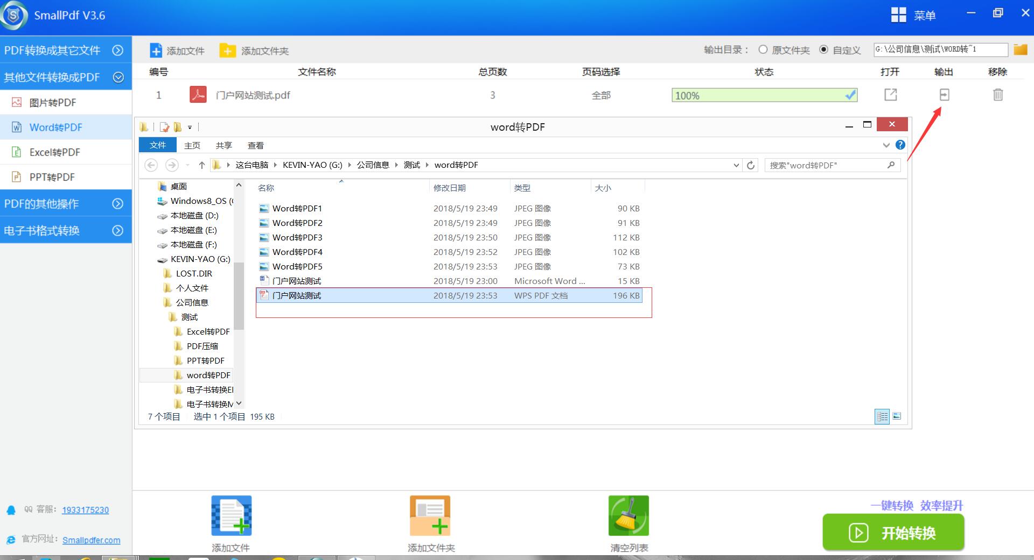Open the 文件 tab in explorer
1034x560 pixels.
tap(158, 145)
